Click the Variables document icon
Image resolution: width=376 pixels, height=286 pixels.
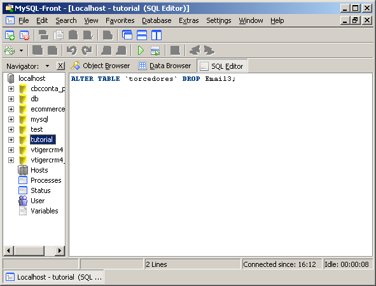23,211
